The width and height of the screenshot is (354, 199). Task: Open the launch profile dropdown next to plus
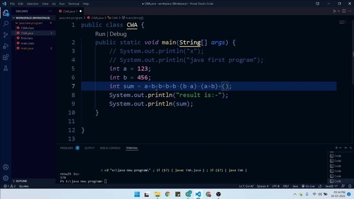pyautogui.click(x=340, y=148)
